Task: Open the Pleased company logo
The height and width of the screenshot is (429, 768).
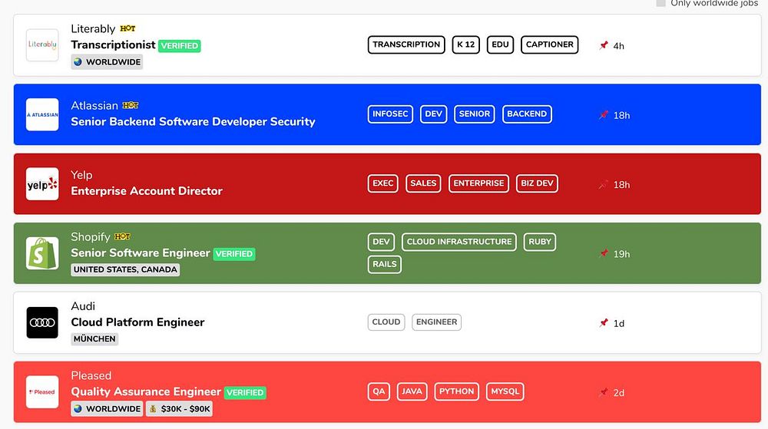Action: pyautogui.click(x=42, y=392)
